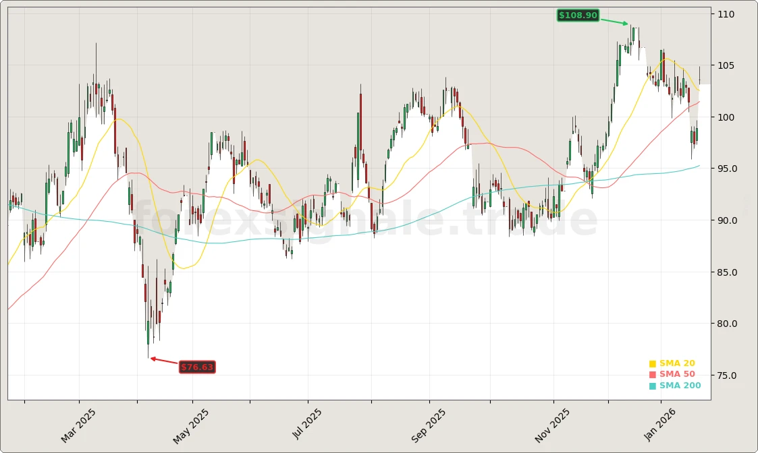Image resolution: width=758 pixels, height=453 pixels.
Task: Select the SMA 50 legend text
Action: tap(677, 375)
